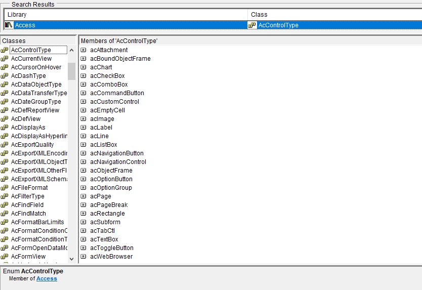Click the constant icon beside acAttachment
Viewport: 422px width, 290px height.
click(83, 50)
